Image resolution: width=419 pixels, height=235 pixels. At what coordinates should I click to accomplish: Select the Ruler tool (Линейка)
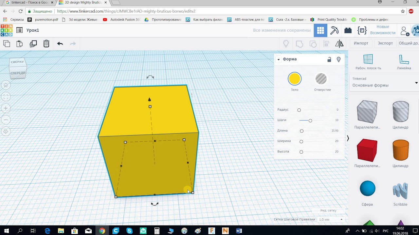click(x=404, y=62)
